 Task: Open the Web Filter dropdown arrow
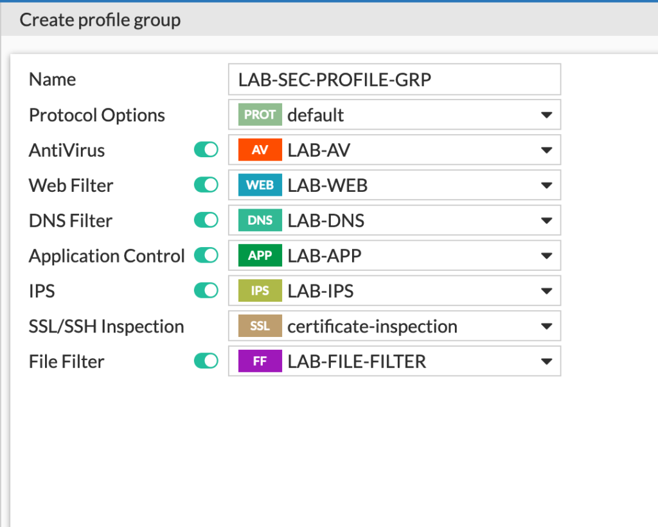coord(546,186)
